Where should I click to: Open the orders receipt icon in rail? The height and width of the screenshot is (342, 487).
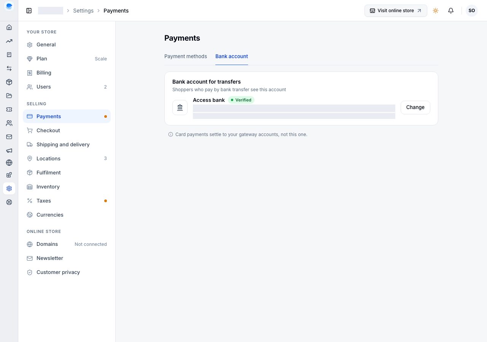click(9, 55)
